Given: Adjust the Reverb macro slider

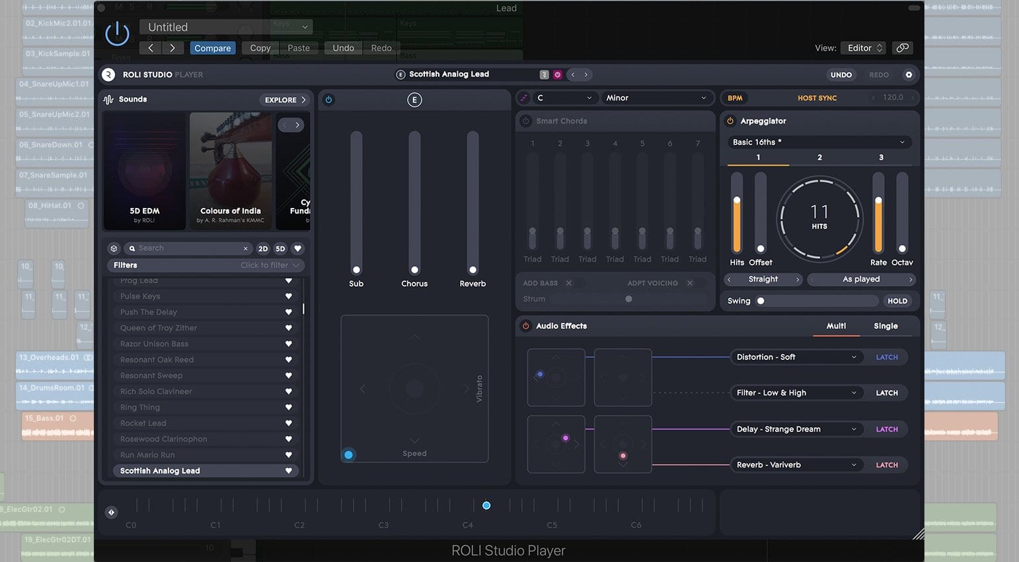Looking at the screenshot, I should click(x=472, y=202).
